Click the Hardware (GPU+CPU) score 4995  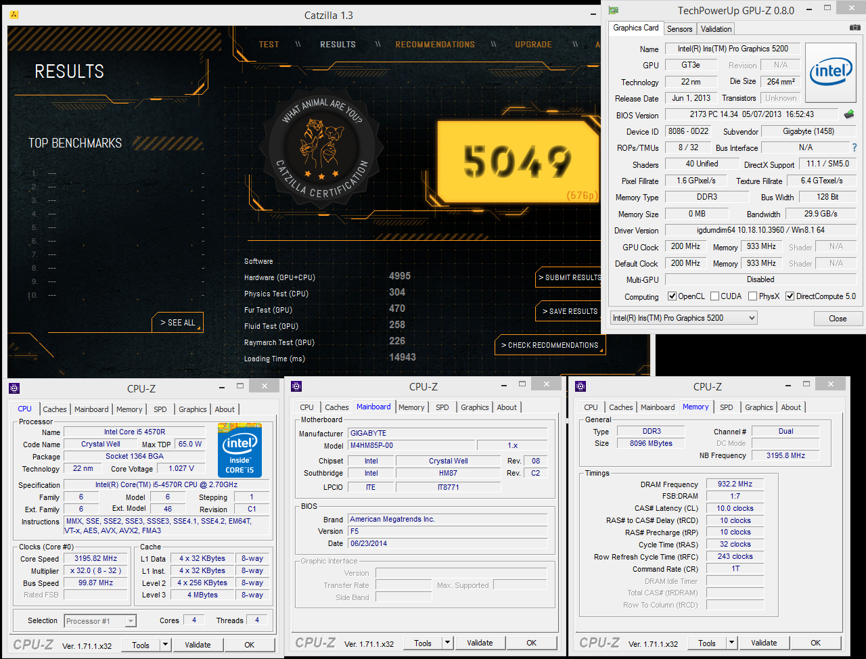[x=400, y=276]
